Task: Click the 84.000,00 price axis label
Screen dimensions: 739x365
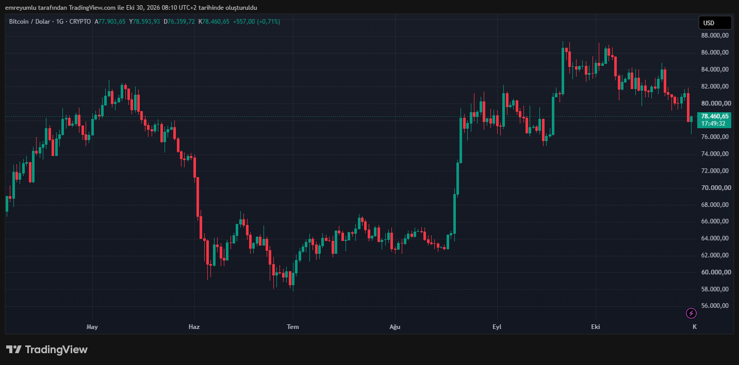Action: click(x=714, y=69)
